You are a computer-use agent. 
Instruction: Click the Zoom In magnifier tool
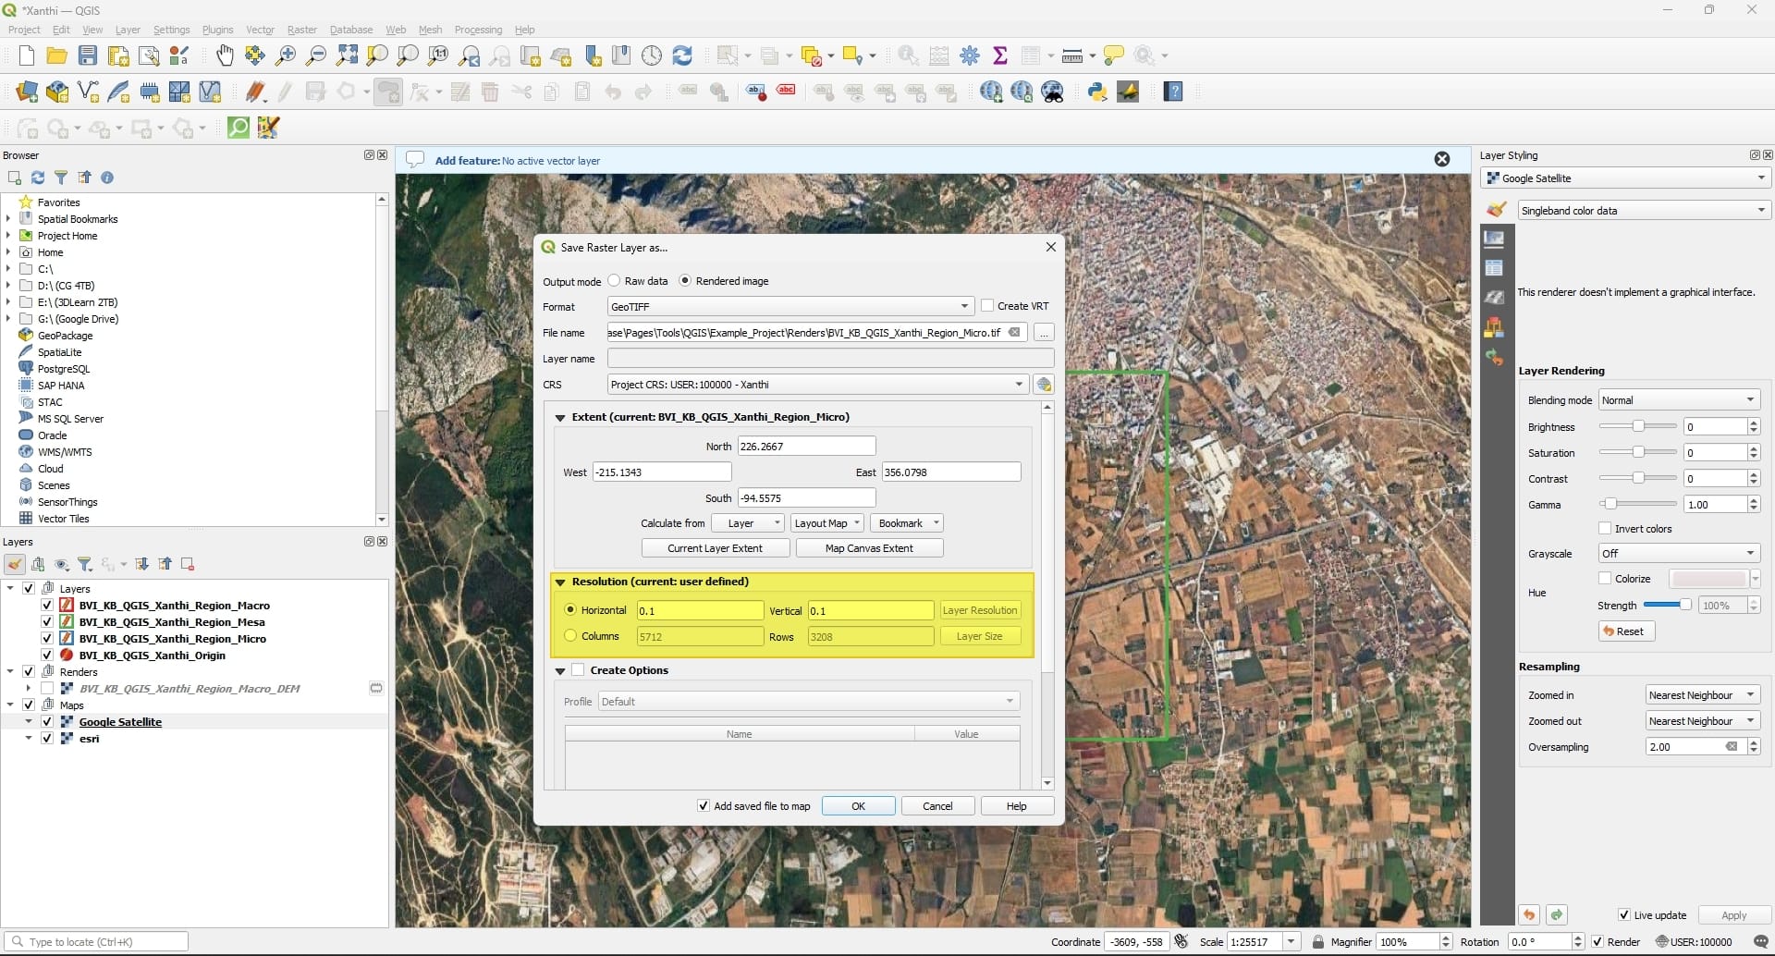pyautogui.click(x=286, y=55)
